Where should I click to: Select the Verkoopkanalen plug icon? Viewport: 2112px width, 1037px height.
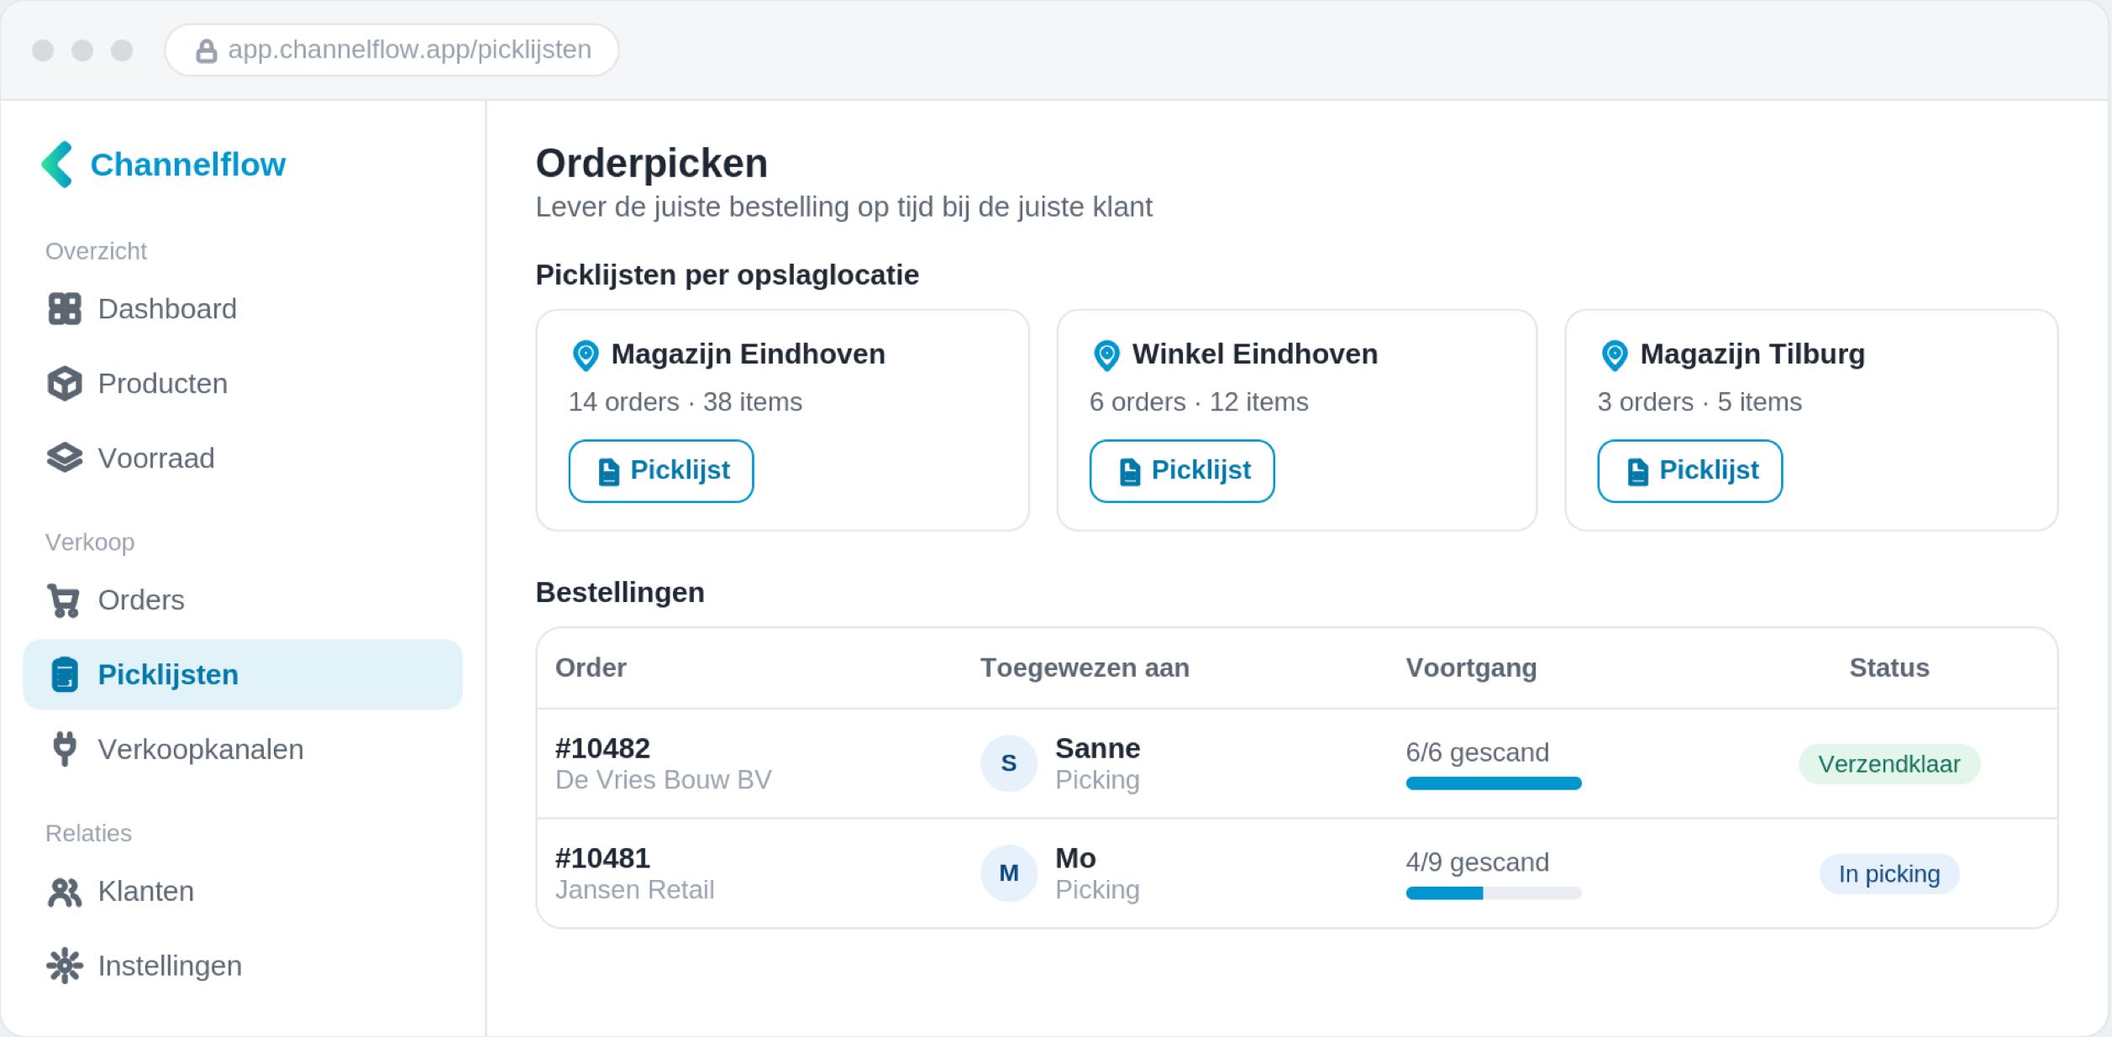[x=65, y=749]
